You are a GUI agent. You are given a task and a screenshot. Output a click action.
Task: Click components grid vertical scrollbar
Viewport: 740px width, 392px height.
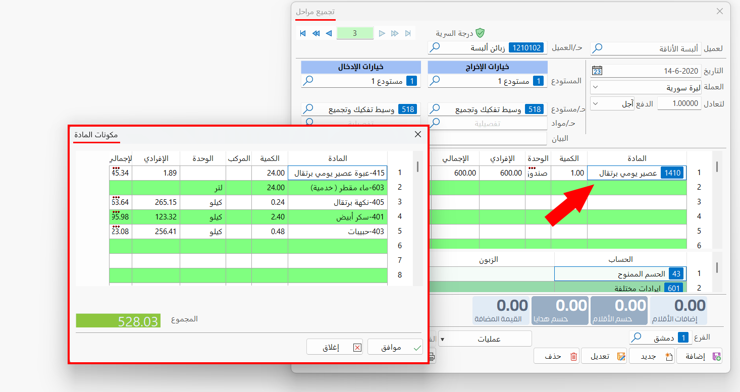[417, 218]
